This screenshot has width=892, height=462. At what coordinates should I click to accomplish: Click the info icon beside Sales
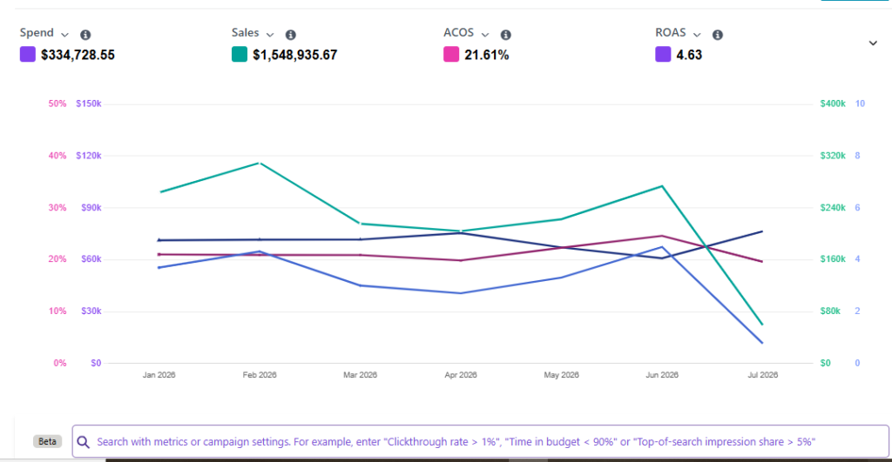click(291, 35)
